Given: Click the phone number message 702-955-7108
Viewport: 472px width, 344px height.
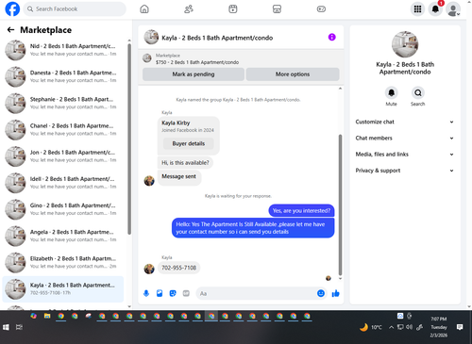Looking at the screenshot, I should tap(178, 268).
